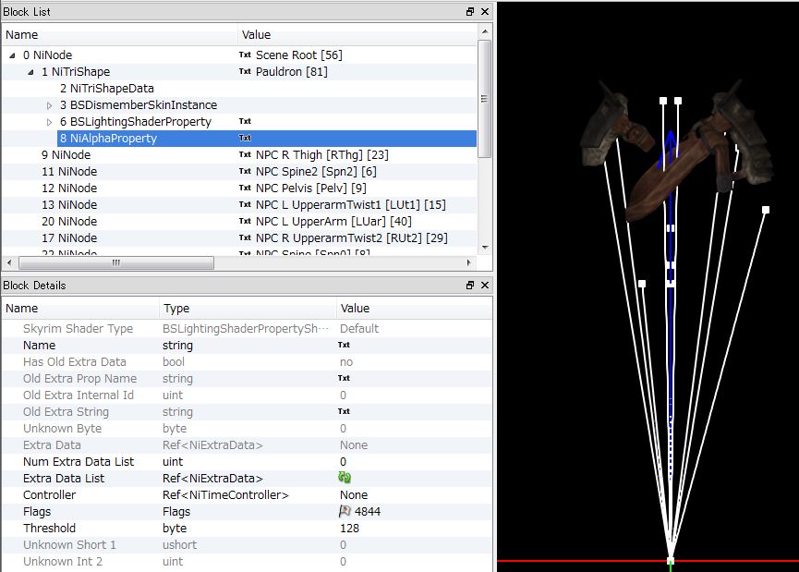Click Name column header in Block Details
This screenshot has height=572, width=799.
pyautogui.click(x=80, y=309)
